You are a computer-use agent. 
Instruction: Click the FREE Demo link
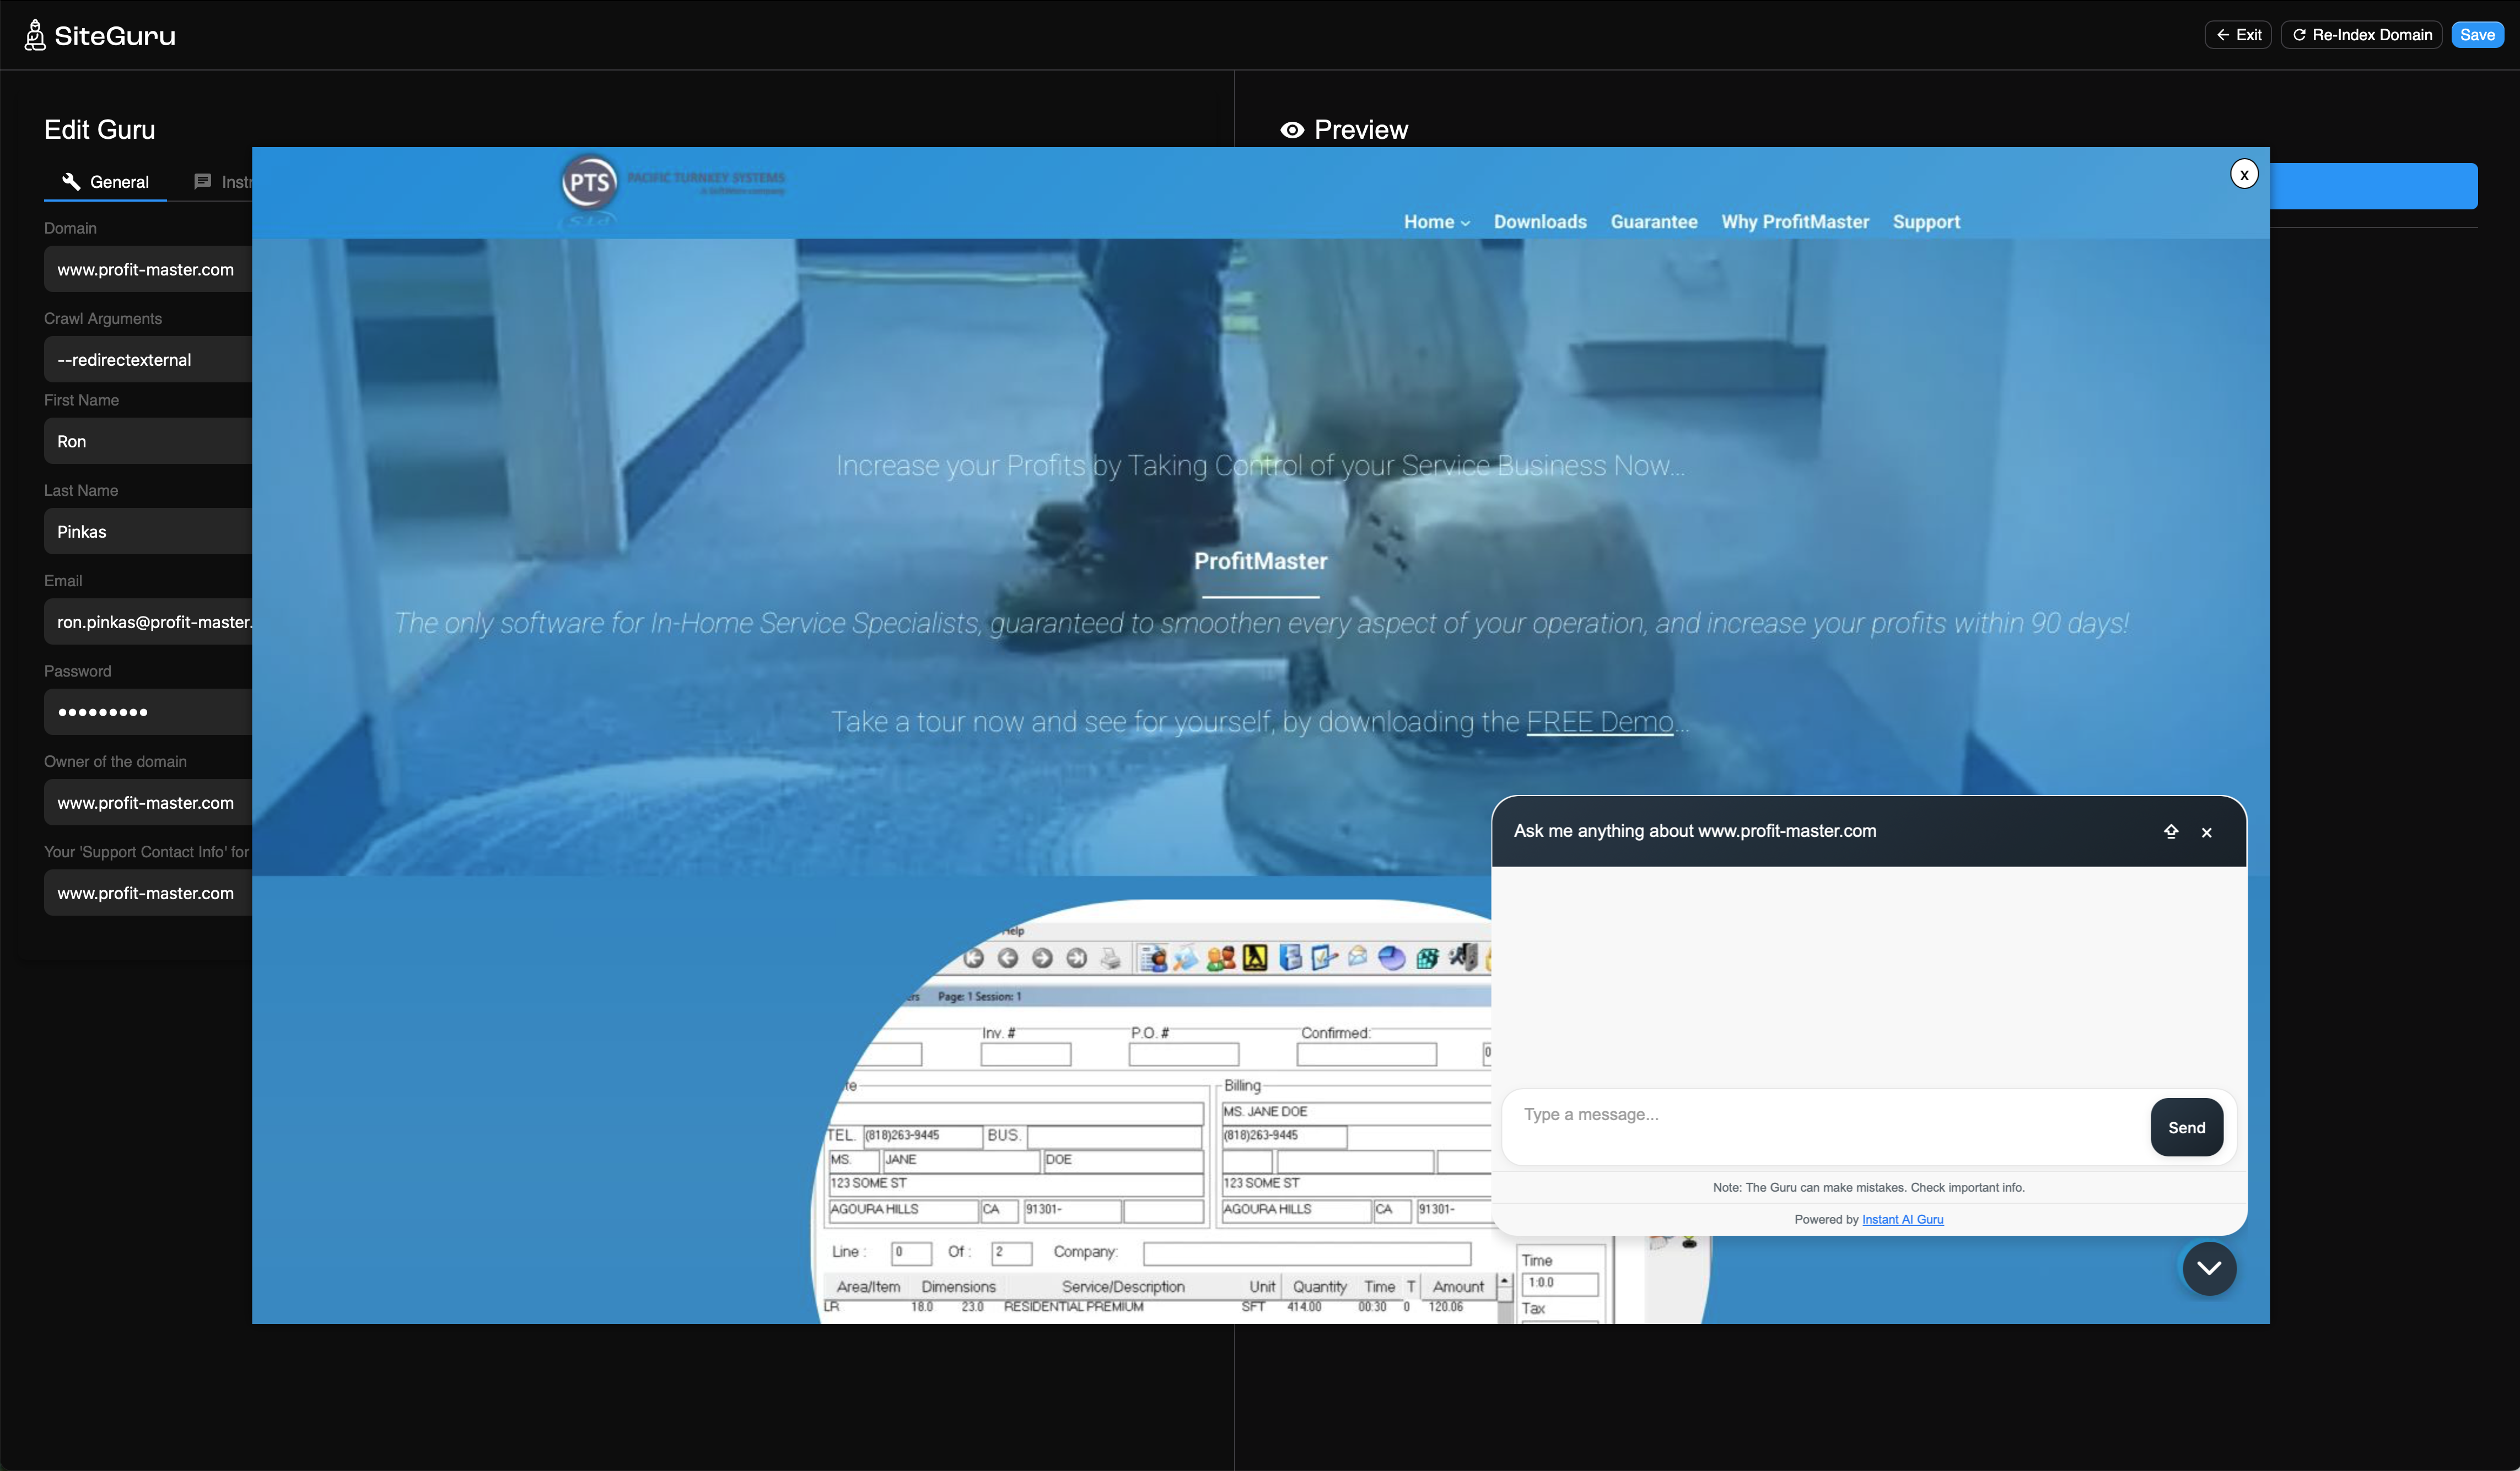pyautogui.click(x=1599, y=722)
